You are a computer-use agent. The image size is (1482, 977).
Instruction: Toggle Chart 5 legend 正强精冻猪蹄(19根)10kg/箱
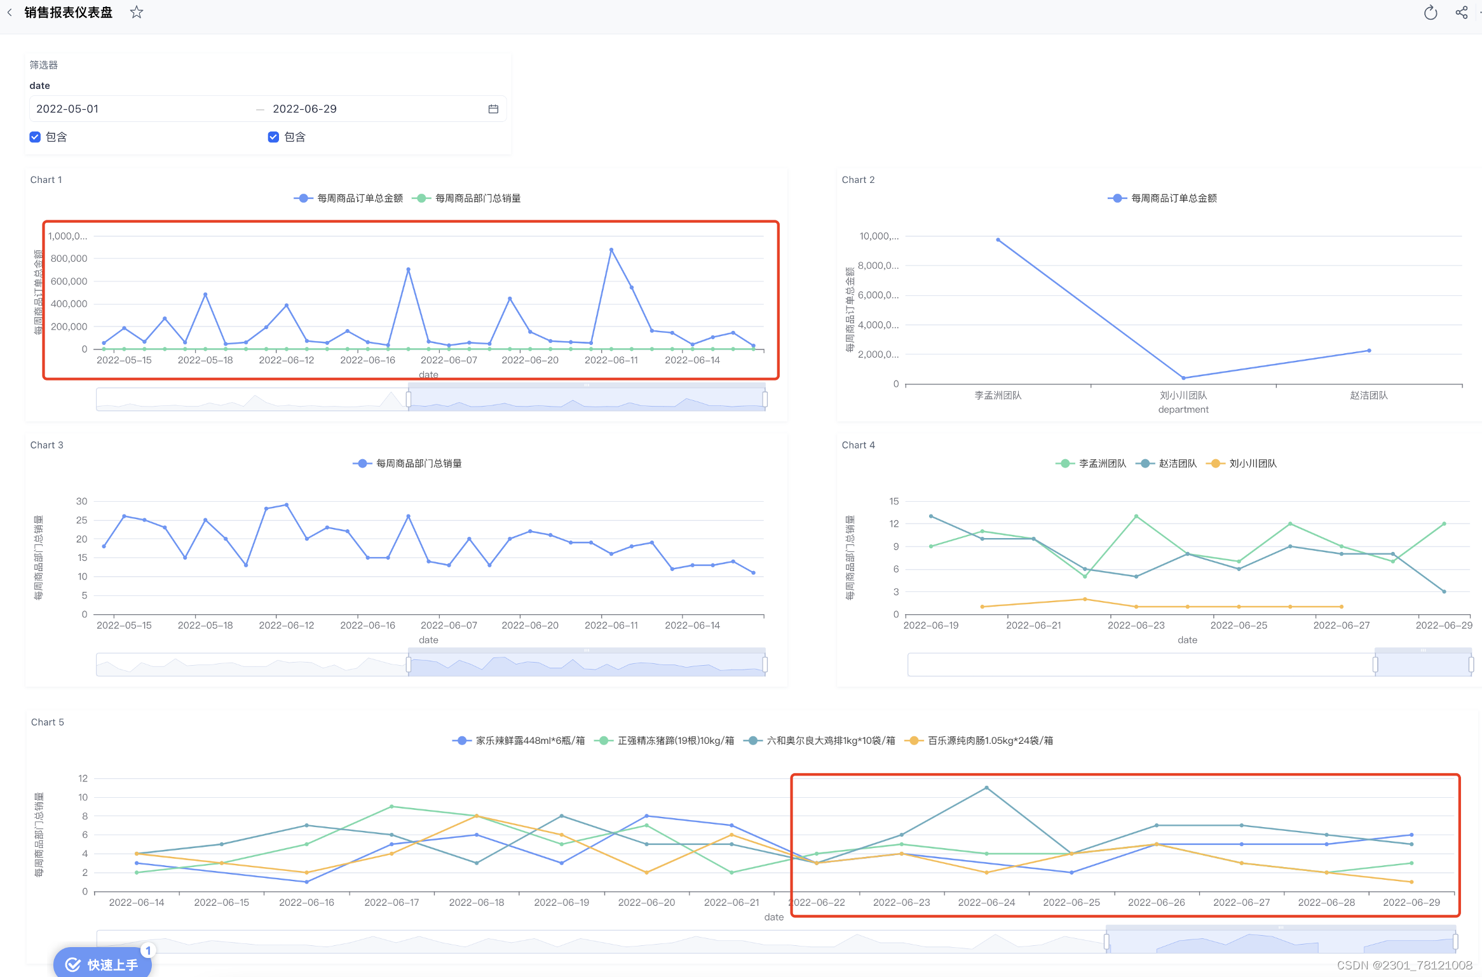pyautogui.click(x=664, y=741)
